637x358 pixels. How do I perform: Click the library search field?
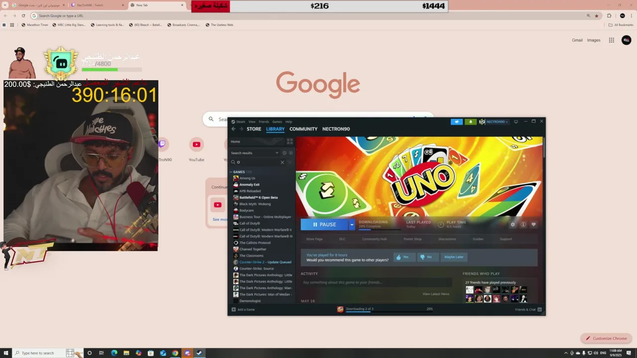tap(257, 162)
